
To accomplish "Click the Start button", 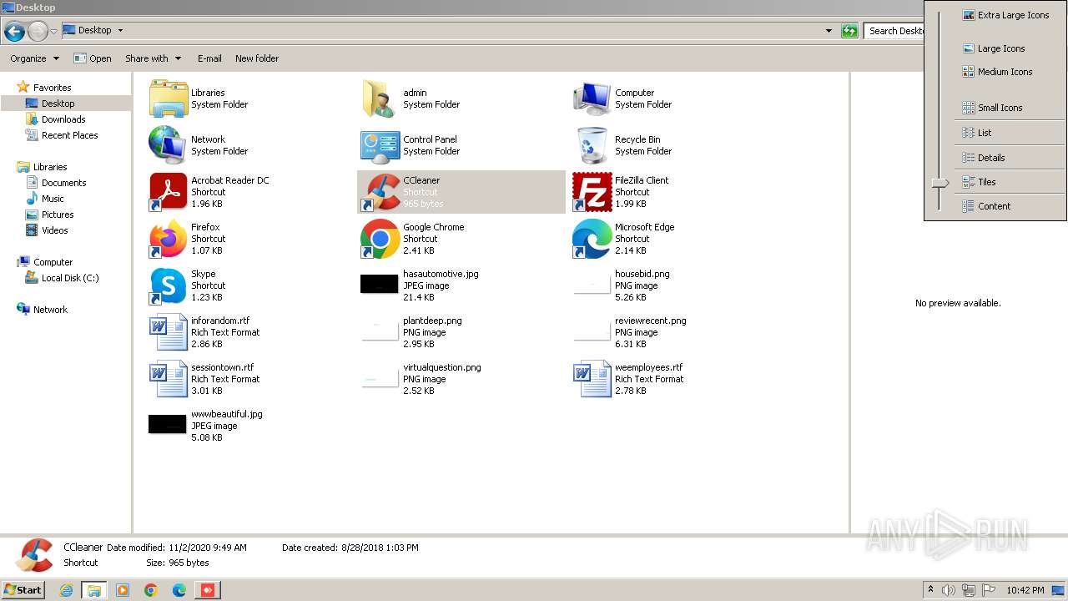I will (x=23, y=590).
